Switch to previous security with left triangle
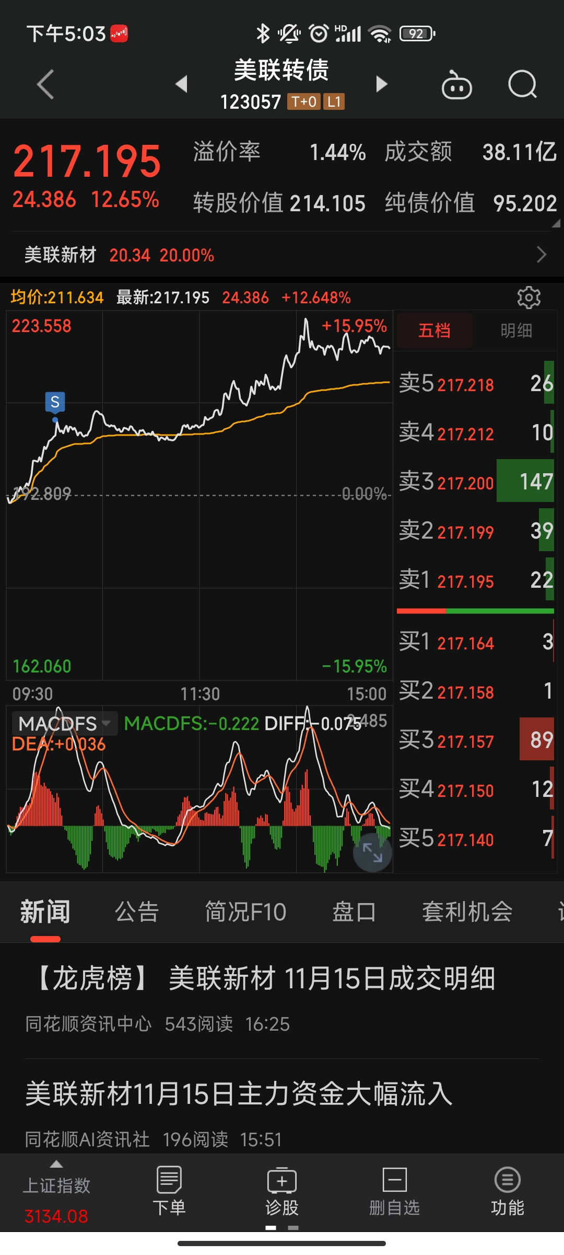Viewport: 564px width, 1255px height. click(181, 84)
